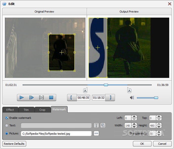Increase the Top value with up arrow
The height and width of the screenshot is (149, 174).
pyautogui.click(x=159, y=117)
